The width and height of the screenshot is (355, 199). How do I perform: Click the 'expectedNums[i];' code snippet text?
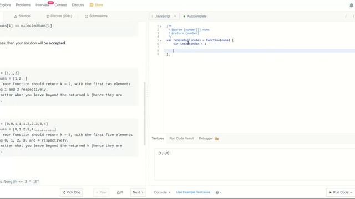[37, 26]
